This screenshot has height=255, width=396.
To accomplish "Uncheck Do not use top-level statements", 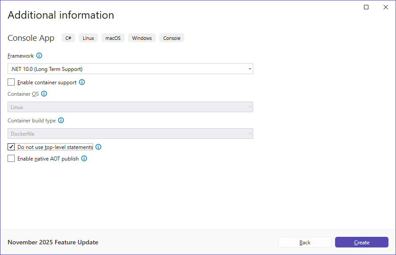I will [11, 147].
